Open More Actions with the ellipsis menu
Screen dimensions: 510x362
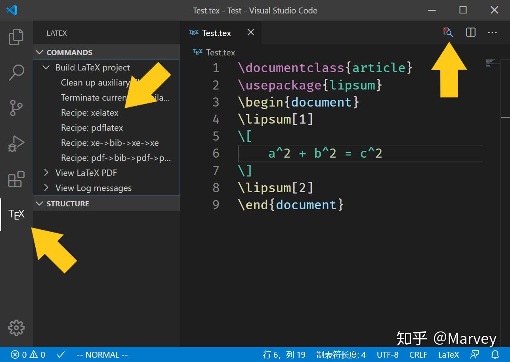tap(492, 32)
